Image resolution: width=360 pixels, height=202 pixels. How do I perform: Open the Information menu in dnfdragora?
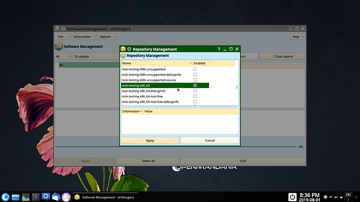tap(84, 36)
